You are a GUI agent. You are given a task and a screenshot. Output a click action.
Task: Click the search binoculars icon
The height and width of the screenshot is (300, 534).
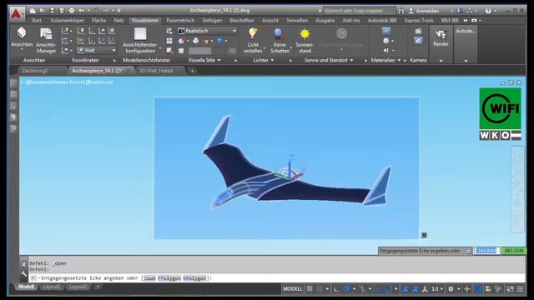pyautogui.click(x=400, y=11)
